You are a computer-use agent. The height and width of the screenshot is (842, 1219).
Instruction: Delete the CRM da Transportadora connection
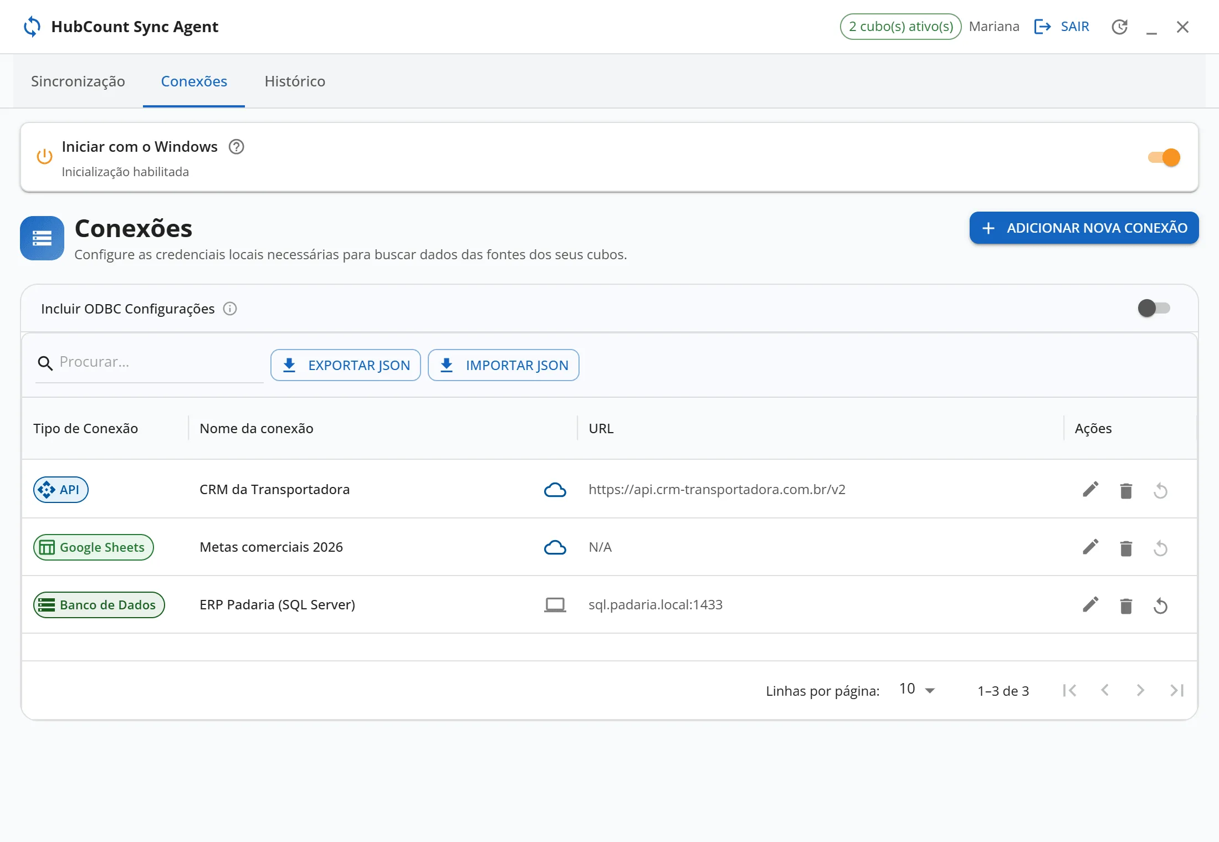(1126, 491)
